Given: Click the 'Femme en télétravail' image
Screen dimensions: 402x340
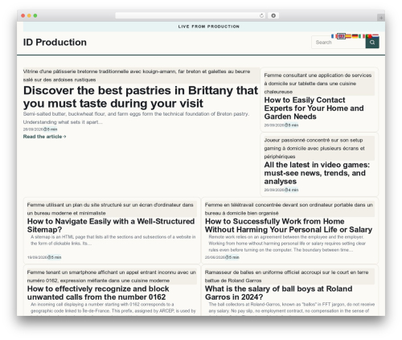Looking at the screenshot, I should point(289,209).
